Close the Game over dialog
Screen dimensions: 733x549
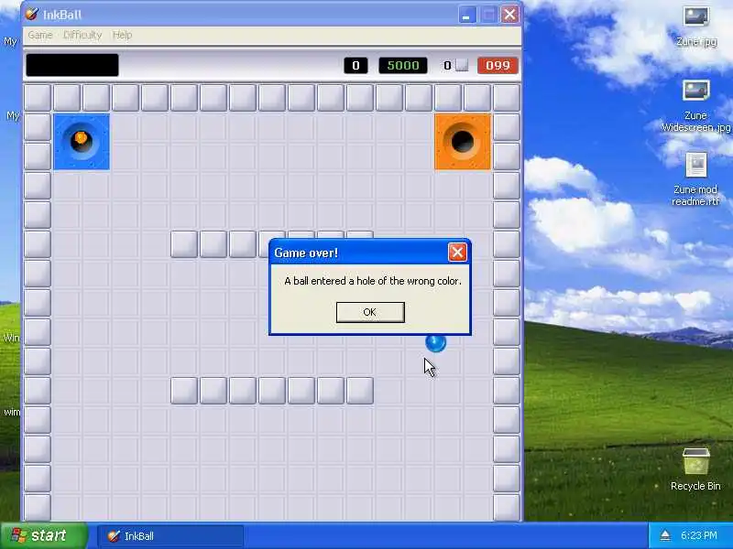pos(456,253)
